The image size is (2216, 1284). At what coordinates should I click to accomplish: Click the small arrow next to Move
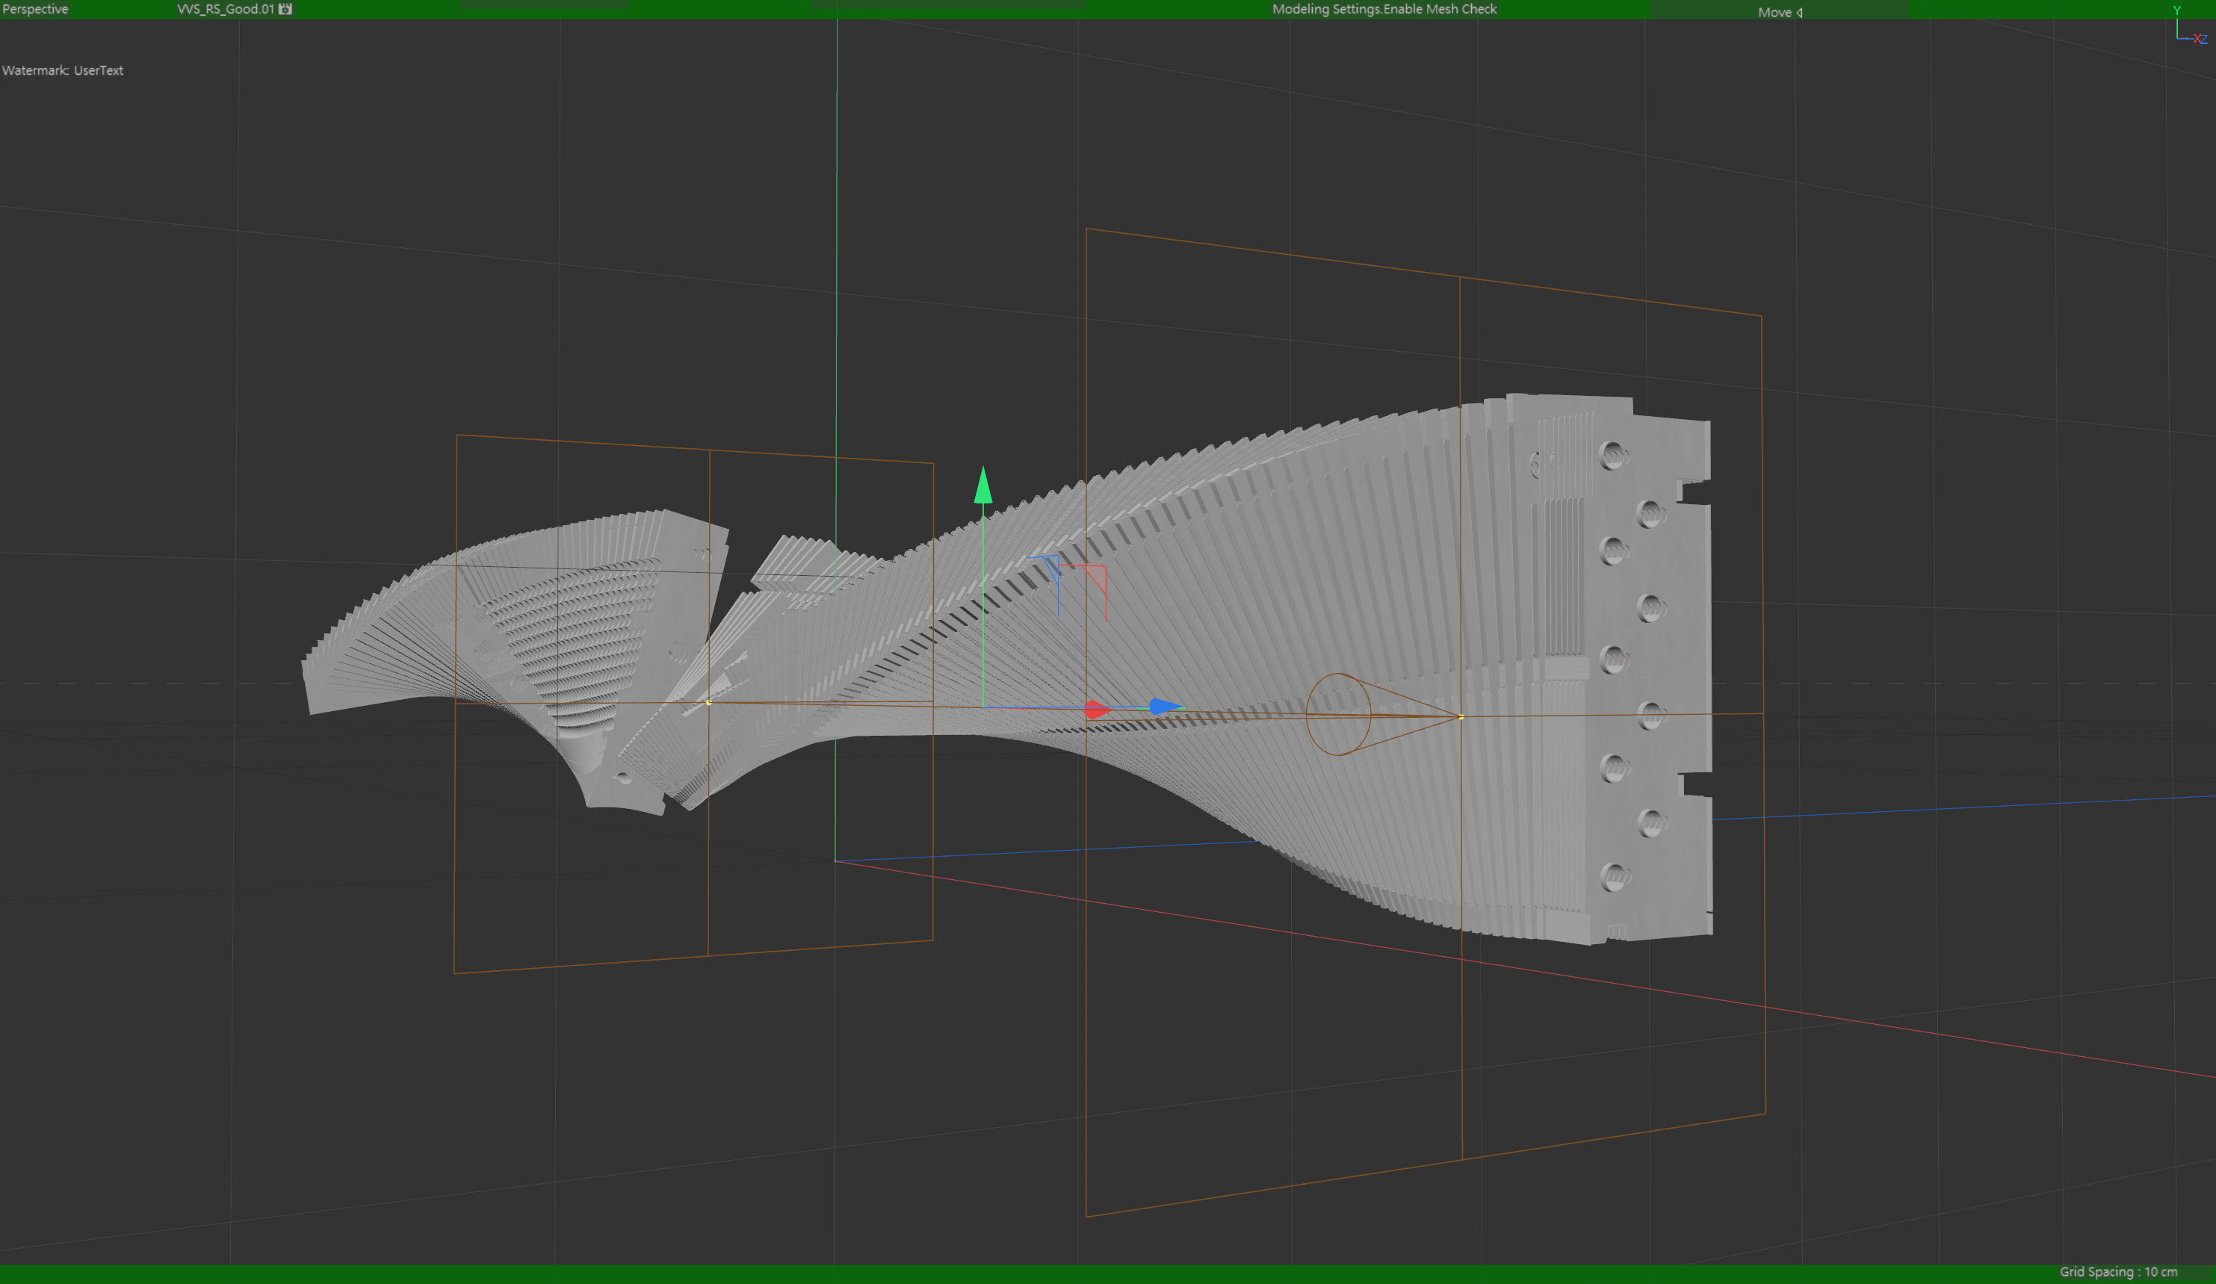point(1800,12)
